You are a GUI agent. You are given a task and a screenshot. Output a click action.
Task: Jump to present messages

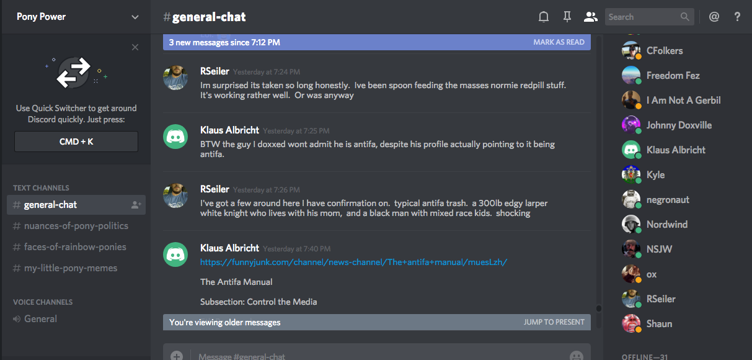(554, 322)
